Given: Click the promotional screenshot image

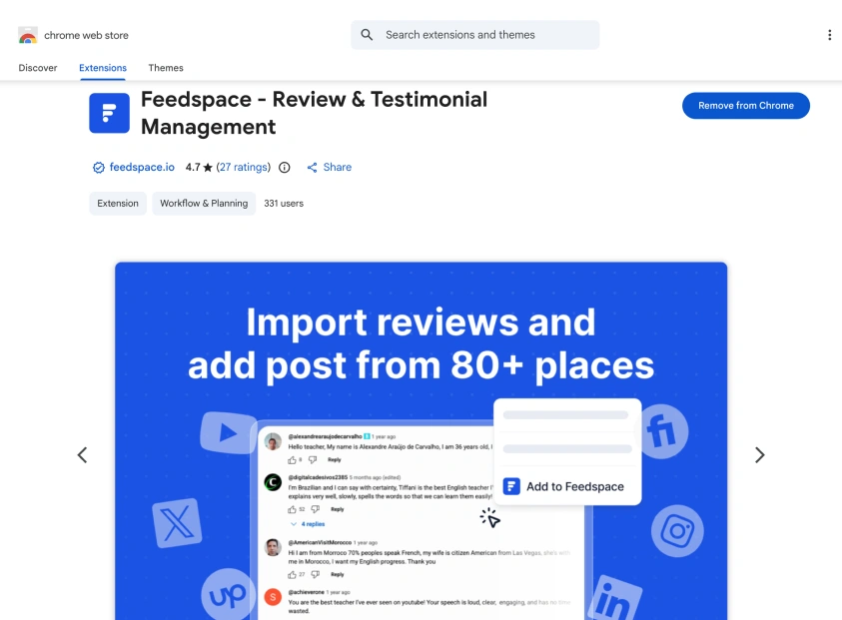Looking at the screenshot, I should point(421,440).
